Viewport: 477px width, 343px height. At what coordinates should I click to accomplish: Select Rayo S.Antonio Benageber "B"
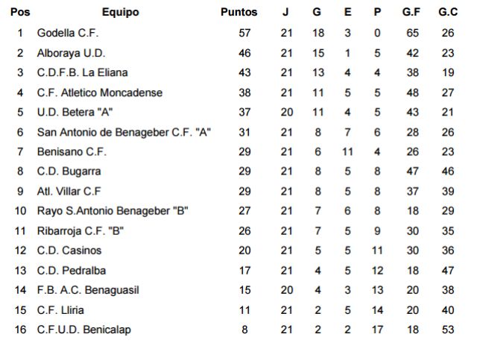click(113, 211)
